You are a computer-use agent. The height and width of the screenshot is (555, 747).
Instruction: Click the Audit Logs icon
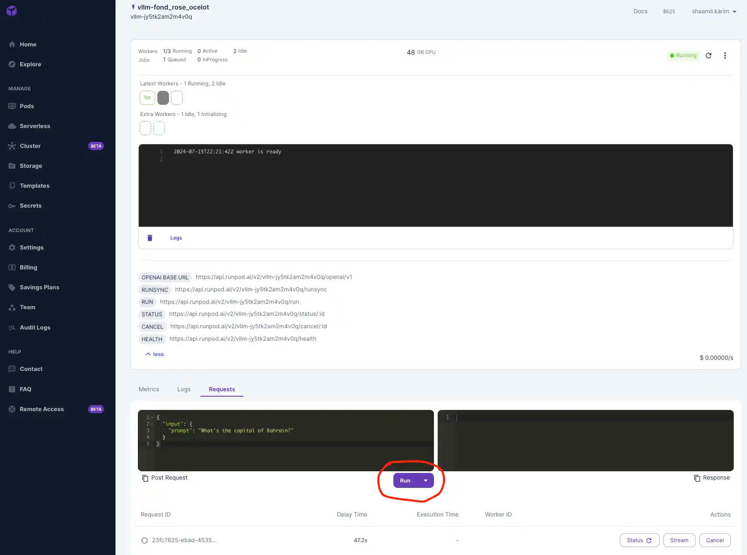[x=12, y=327]
